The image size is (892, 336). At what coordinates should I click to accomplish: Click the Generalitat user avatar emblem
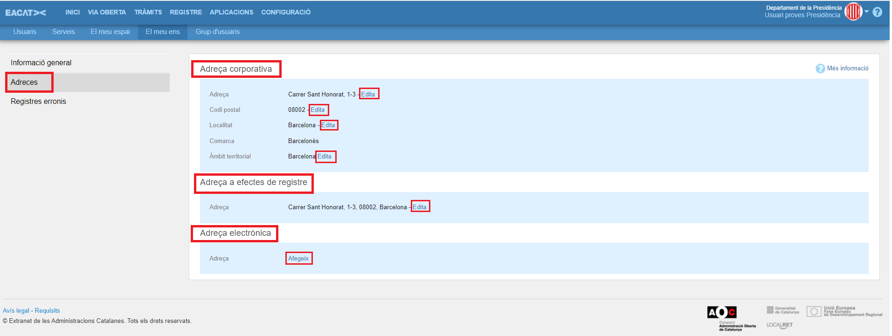click(853, 12)
